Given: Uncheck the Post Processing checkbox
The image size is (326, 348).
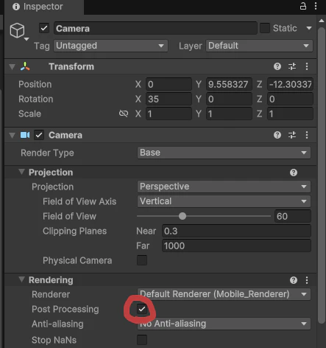Looking at the screenshot, I should (142, 309).
